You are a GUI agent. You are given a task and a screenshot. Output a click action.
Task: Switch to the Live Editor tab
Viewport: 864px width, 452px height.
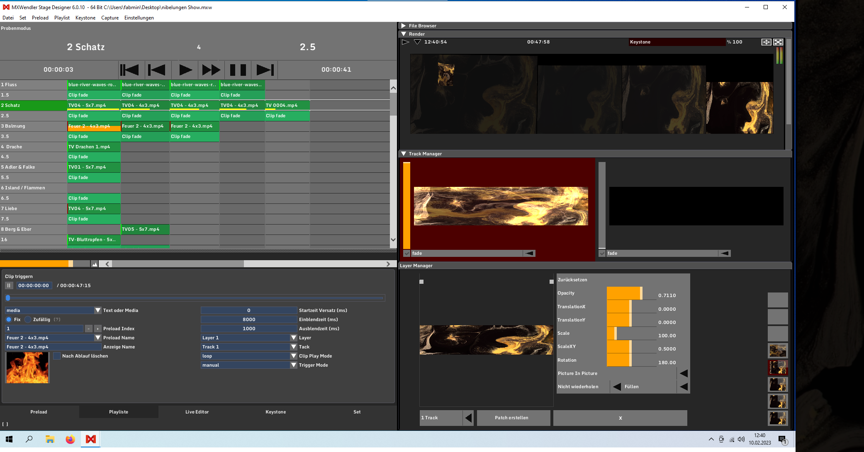click(x=197, y=411)
